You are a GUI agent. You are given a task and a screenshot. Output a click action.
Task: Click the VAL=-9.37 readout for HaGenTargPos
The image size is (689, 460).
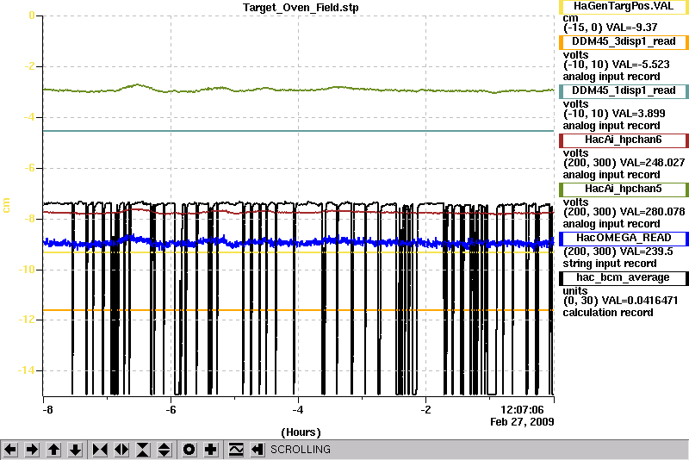[x=631, y=28]
